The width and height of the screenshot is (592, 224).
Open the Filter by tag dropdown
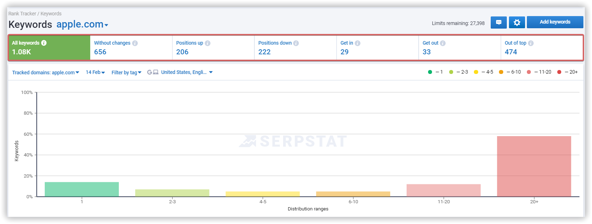tap(126, 73)
